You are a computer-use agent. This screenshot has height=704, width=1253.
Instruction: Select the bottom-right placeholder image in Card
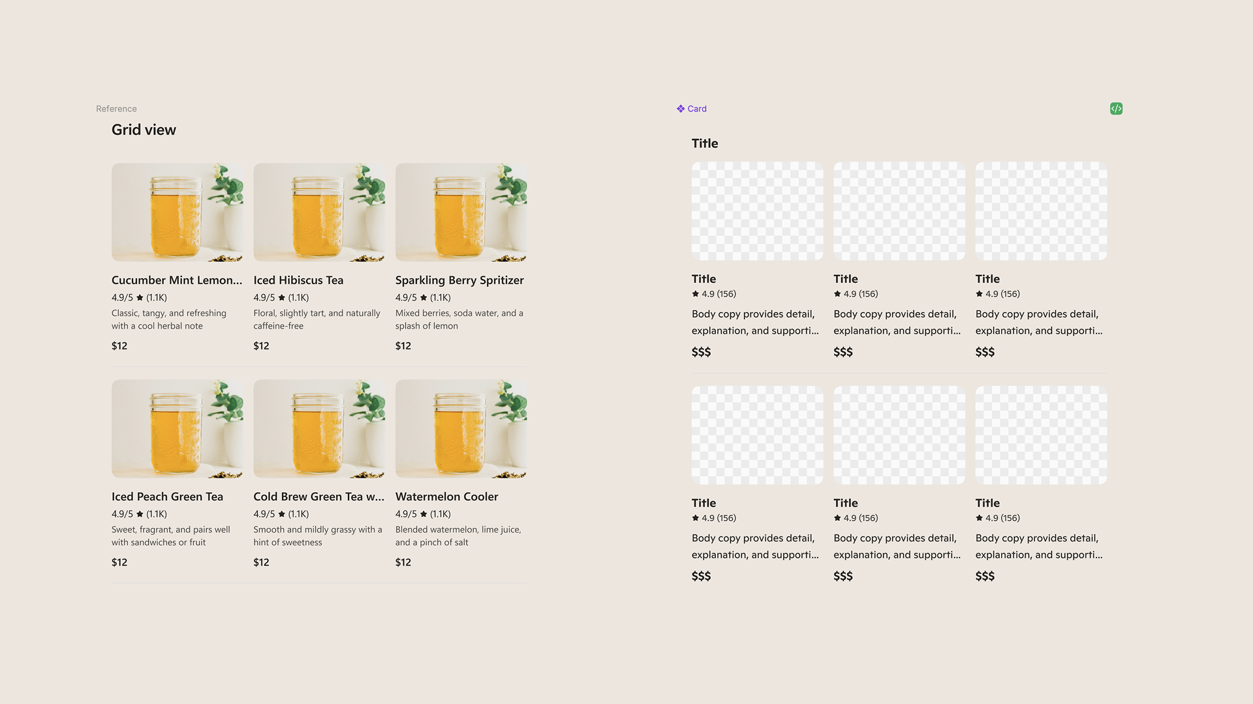[x=1041, y=435]
